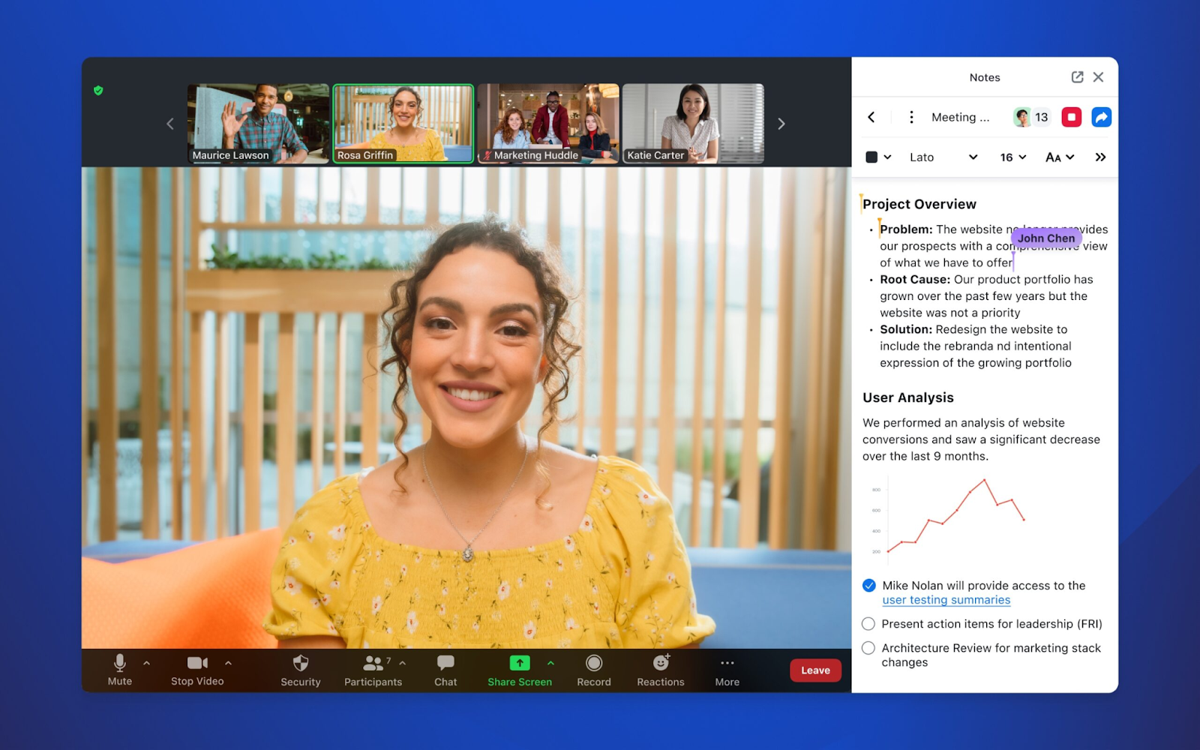The width and height of the screenshot is (1200, 750).
Task: Stop note collaboration with red stop button
Action: (1071, 117)
